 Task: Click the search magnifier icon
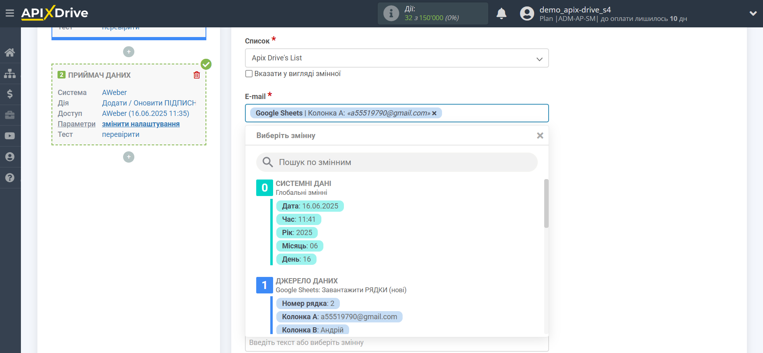[x=267, y=162]
